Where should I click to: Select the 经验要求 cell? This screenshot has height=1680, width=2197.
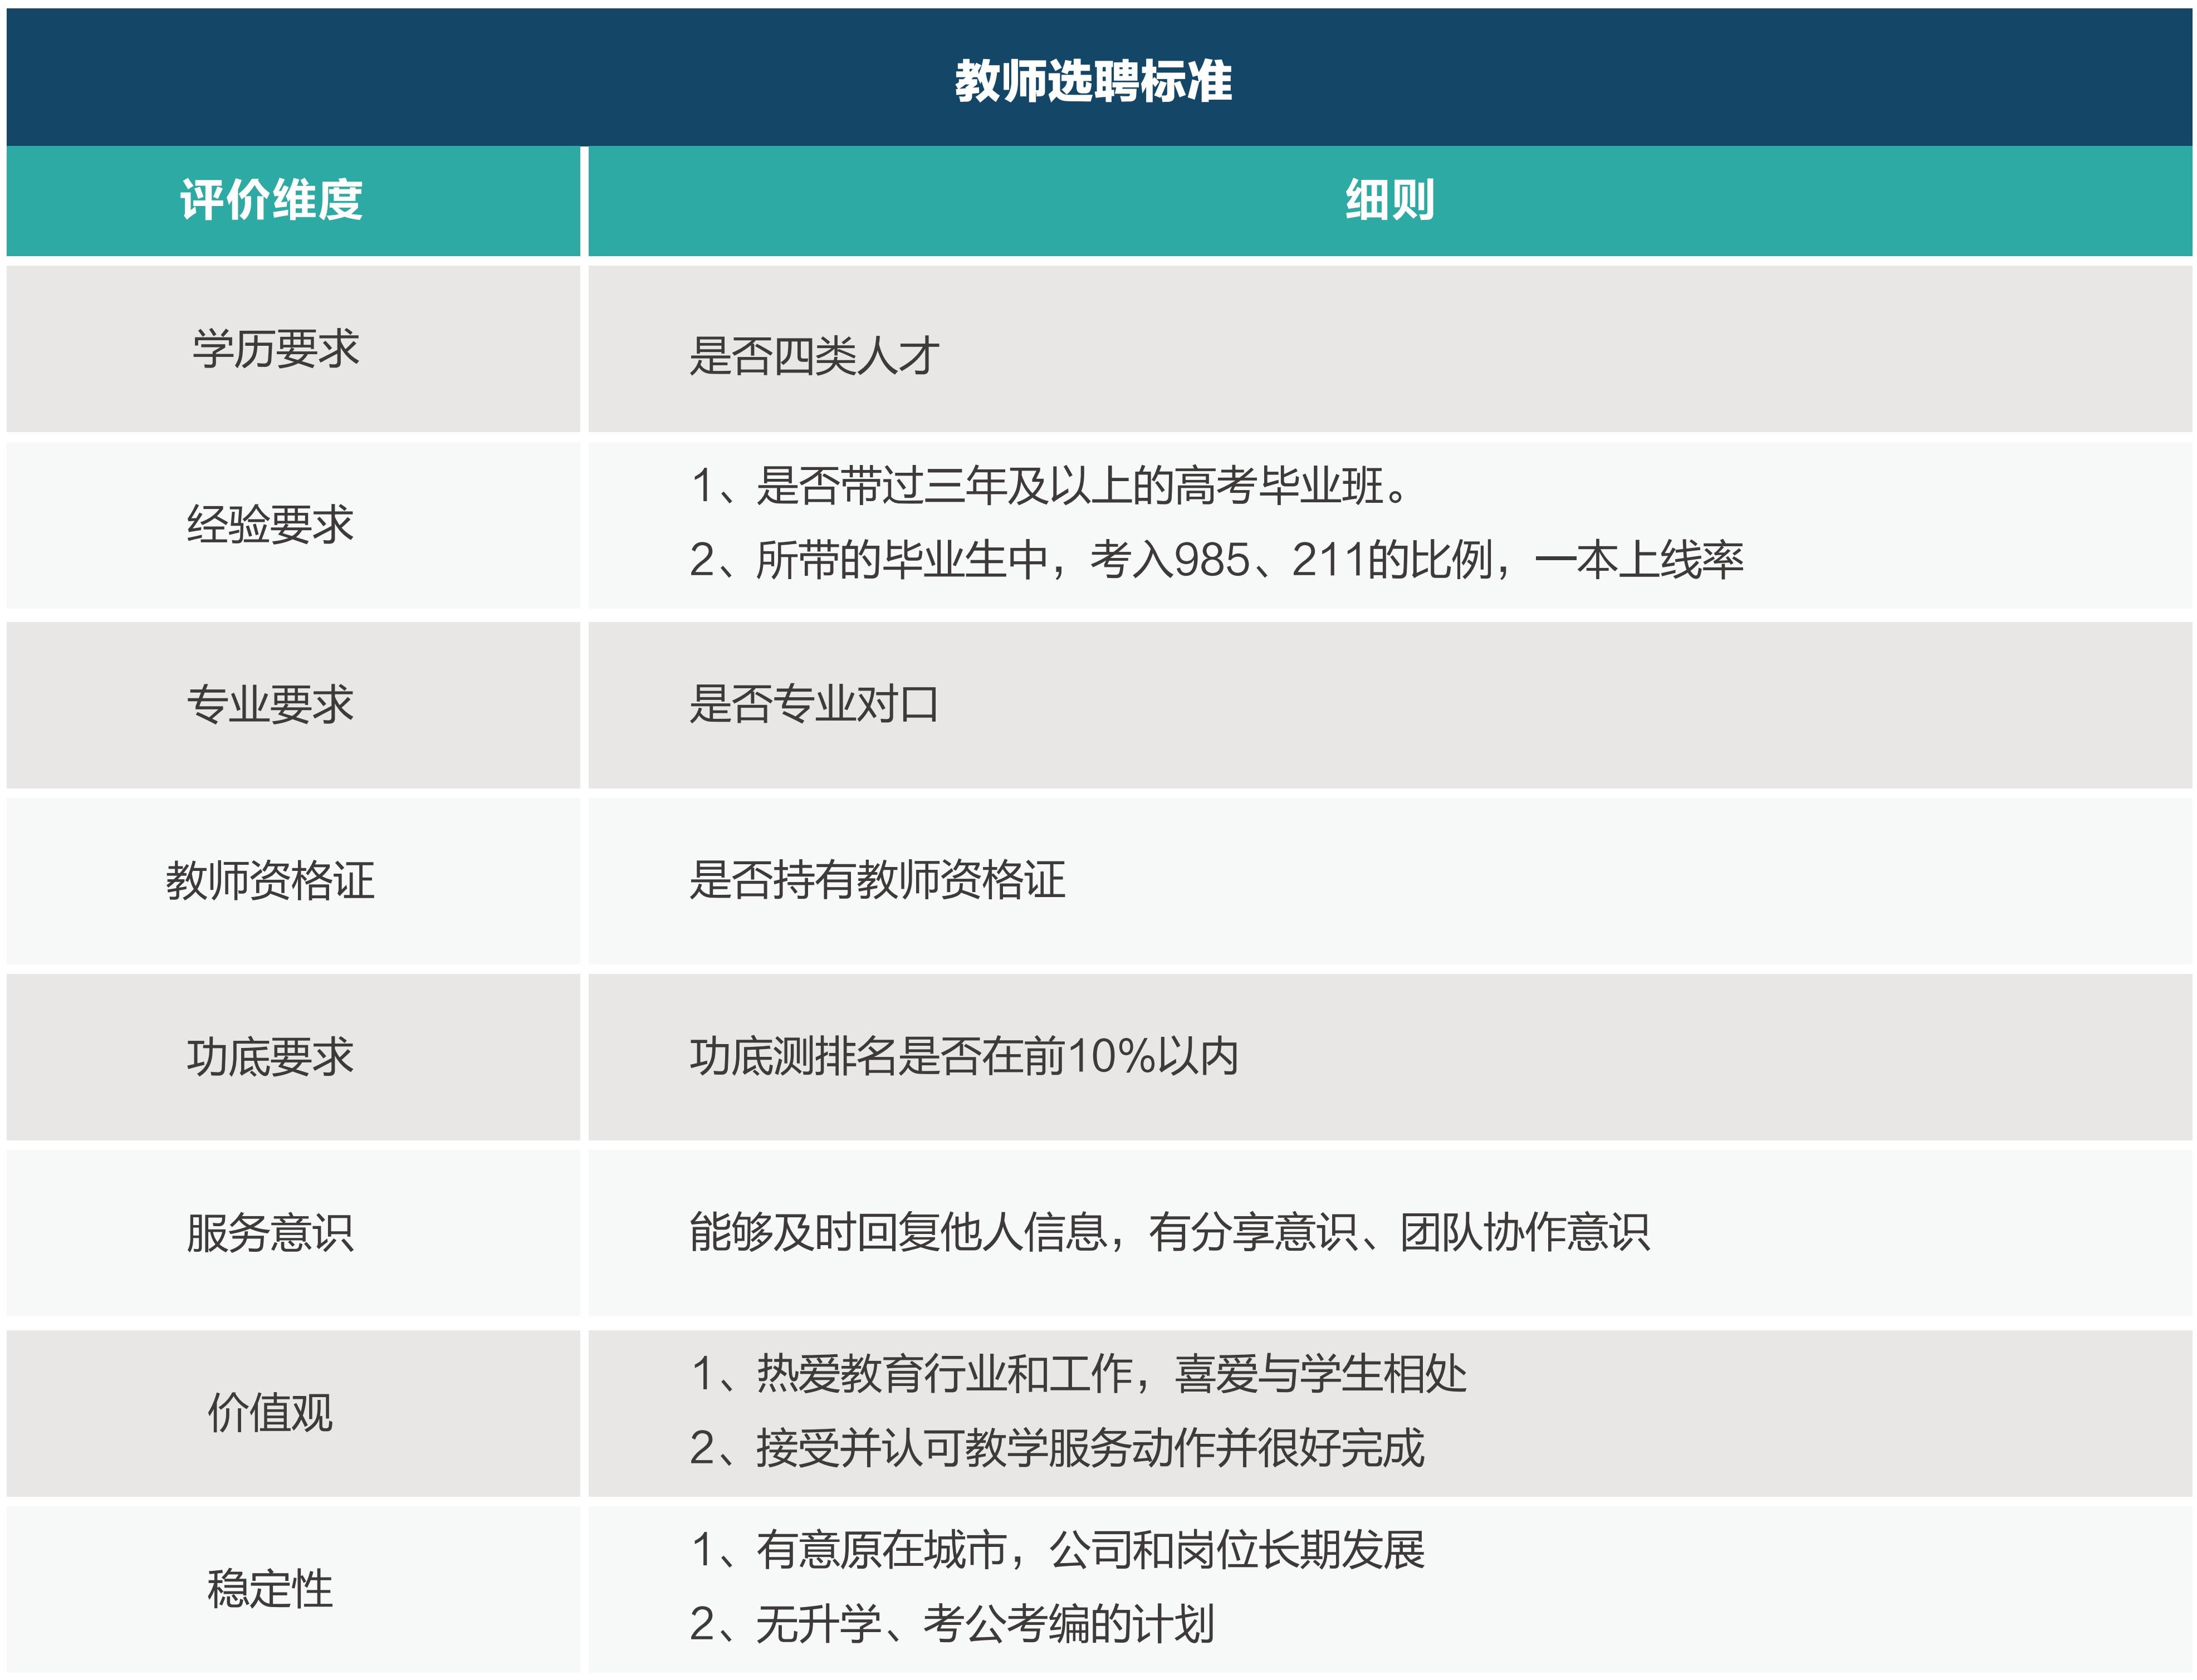click(x=270, y=525)
